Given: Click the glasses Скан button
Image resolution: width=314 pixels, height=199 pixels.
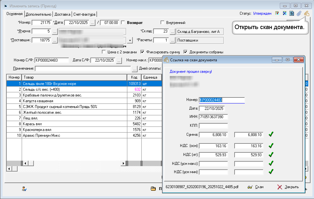Looking at the screenshot, I should coord(256,187).
